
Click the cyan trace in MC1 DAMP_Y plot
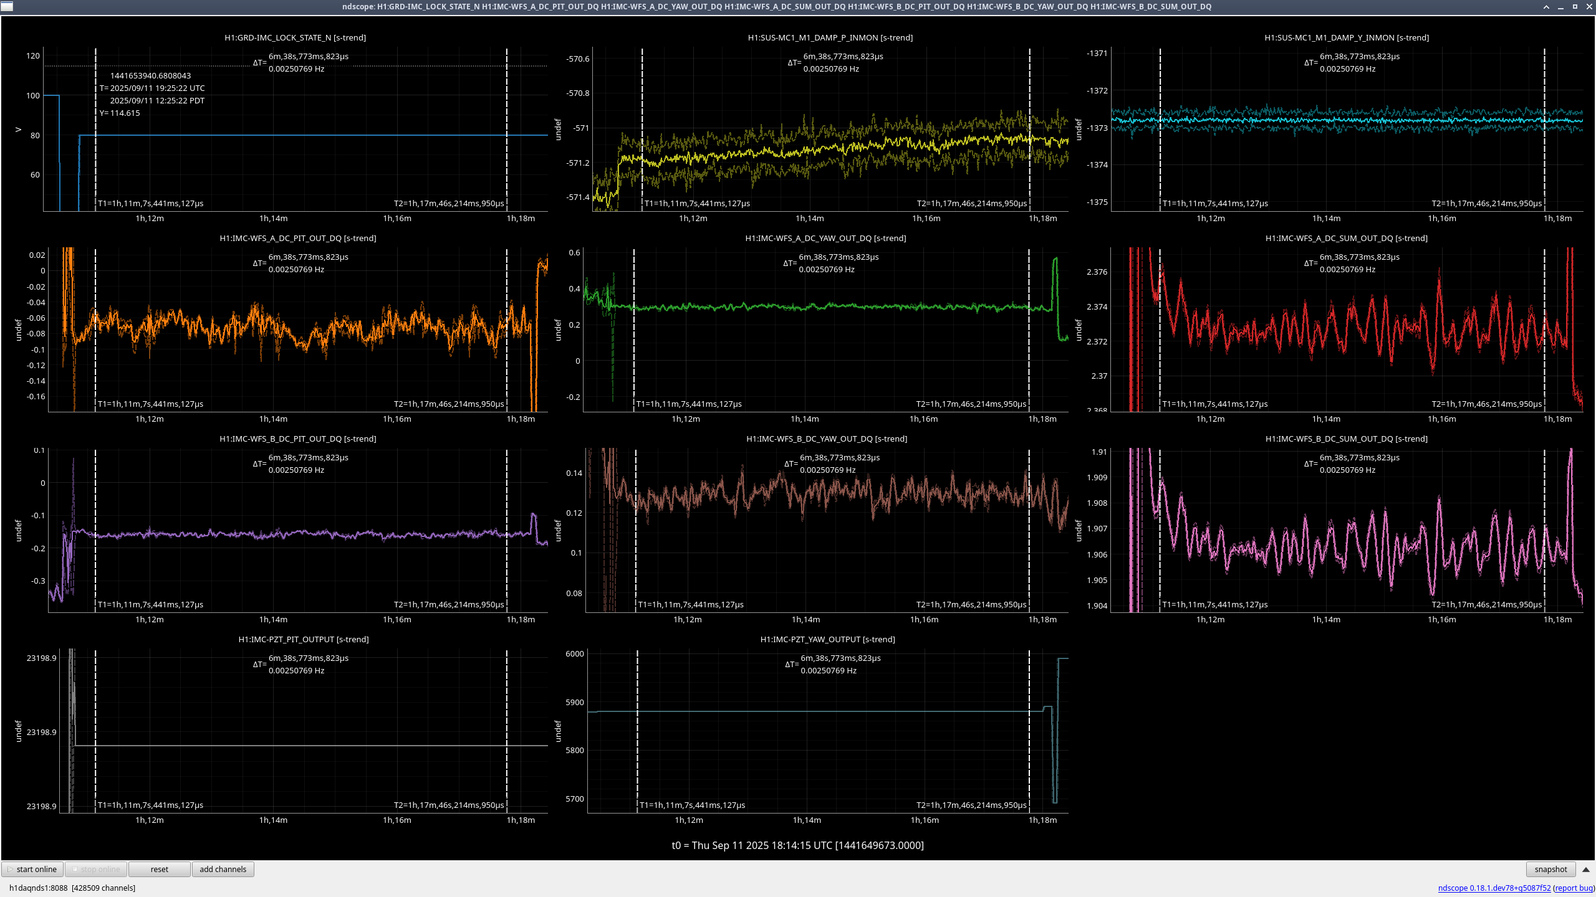(x=1347, y=120)
